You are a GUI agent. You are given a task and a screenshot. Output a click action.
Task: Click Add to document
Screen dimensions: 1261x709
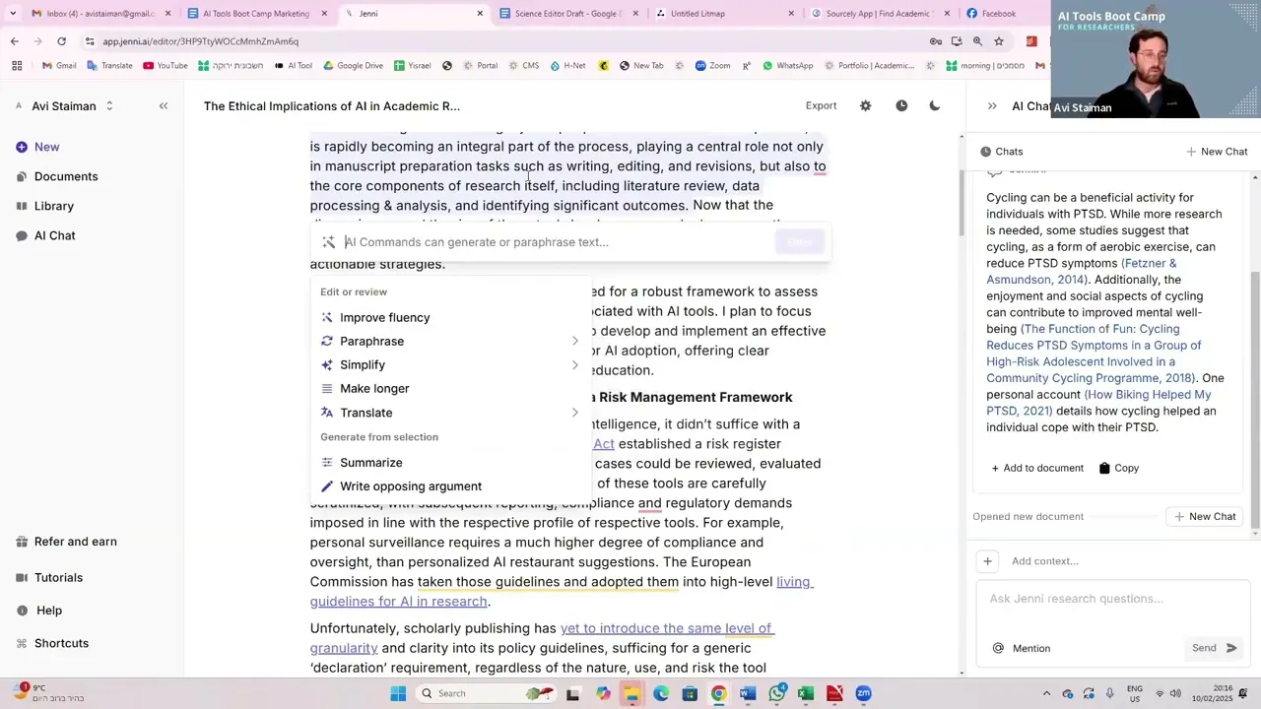tap(1037, 468)
